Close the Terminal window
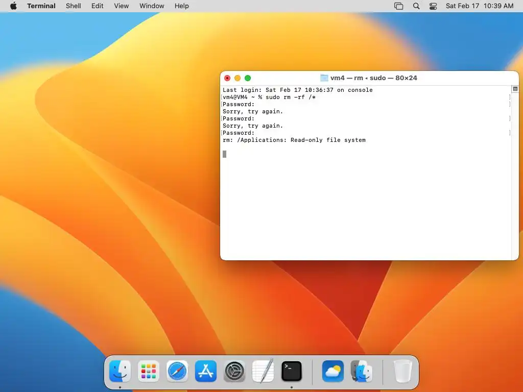Viewport: 523px width, 392px height. tap(227, 78)
